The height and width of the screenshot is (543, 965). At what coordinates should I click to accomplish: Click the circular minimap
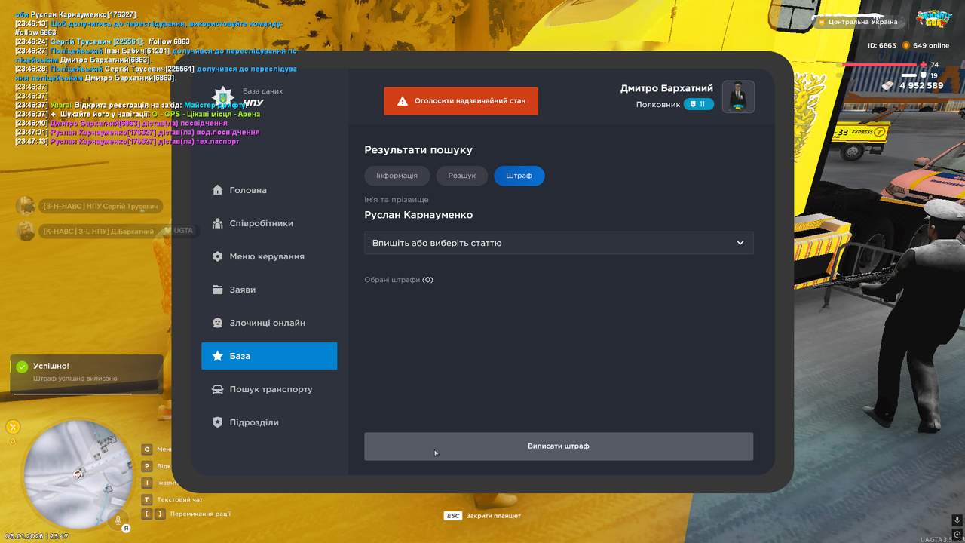pos(78,474)
